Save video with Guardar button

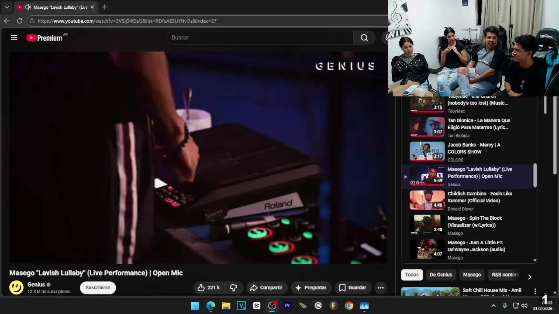click(x=353, y=288)
